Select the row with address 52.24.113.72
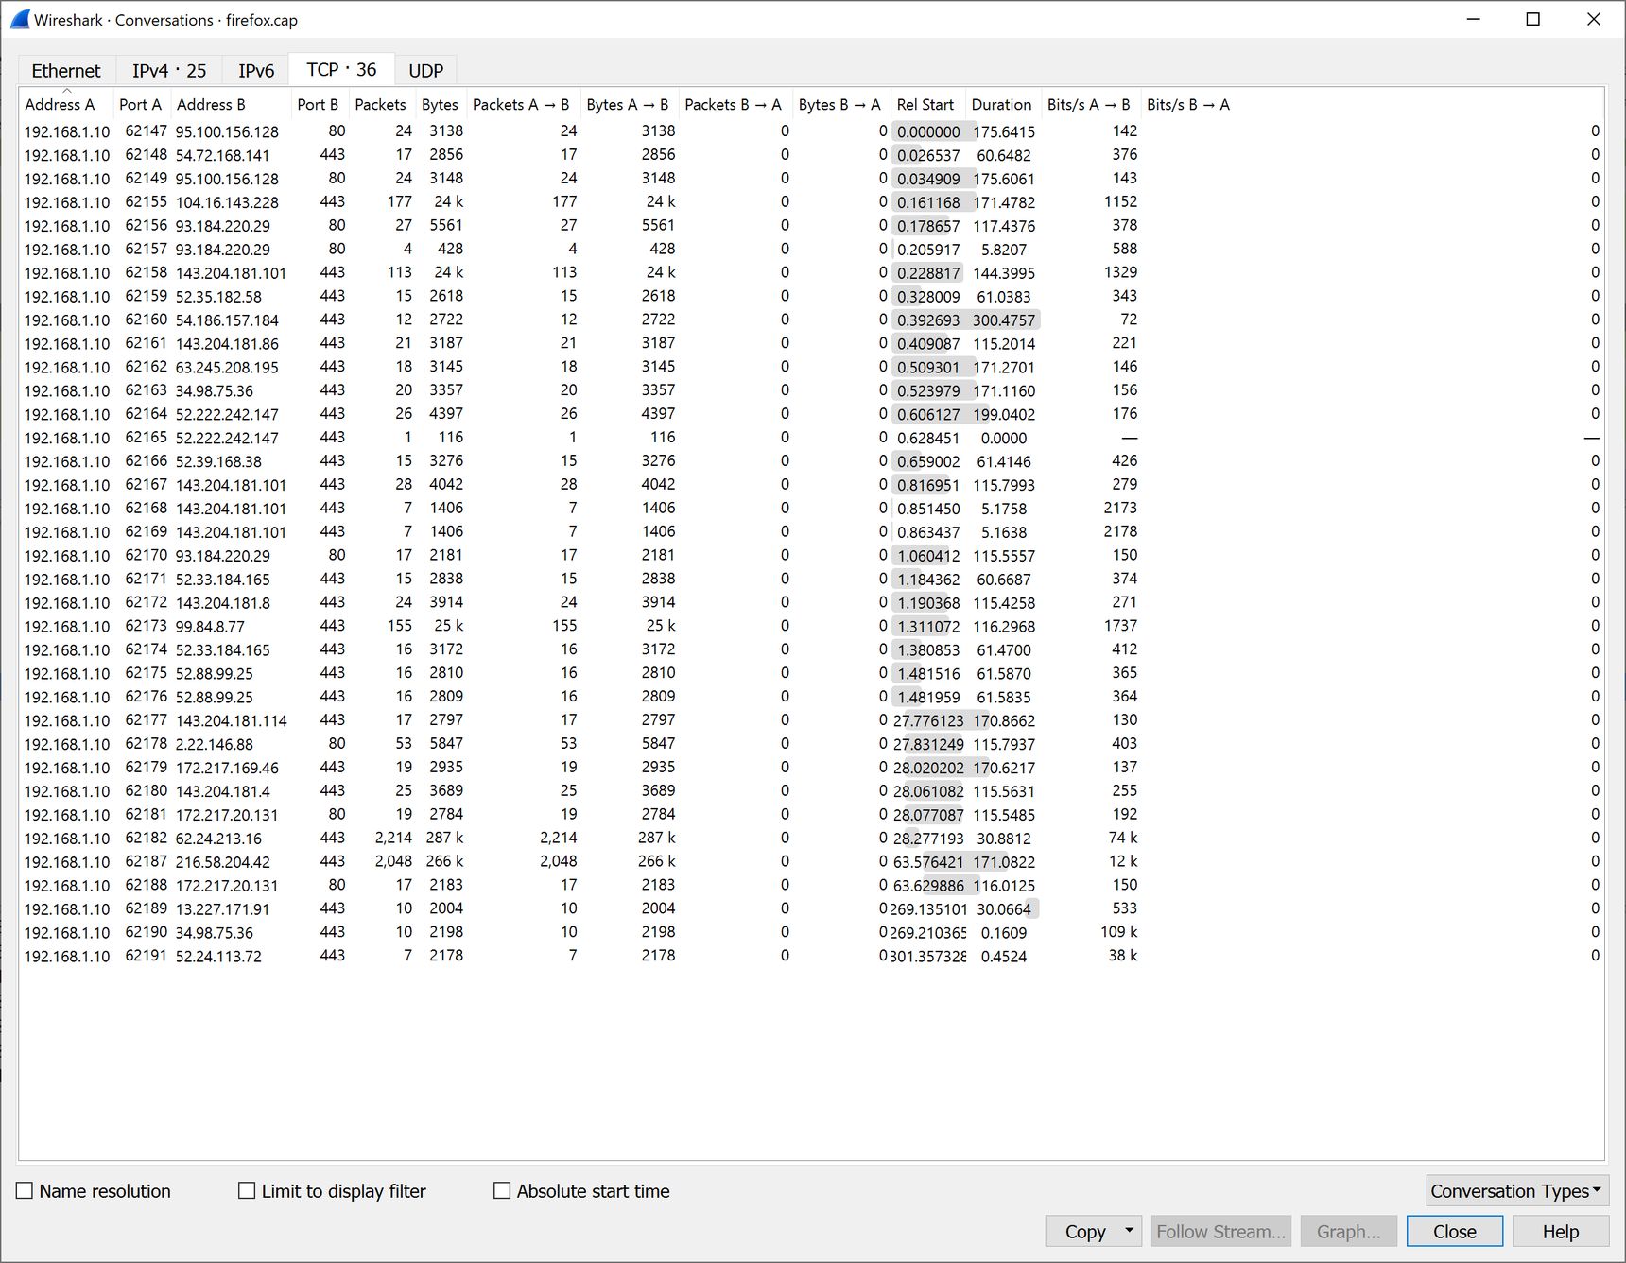Screen dimensions: 1626x1263 click(811, 956)
